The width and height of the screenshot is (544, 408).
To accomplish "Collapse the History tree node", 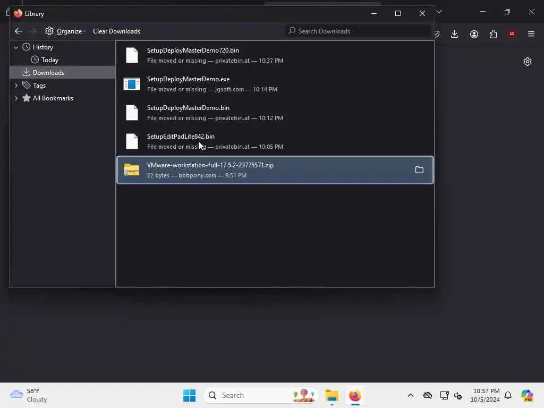I will [x=16, y=47].
